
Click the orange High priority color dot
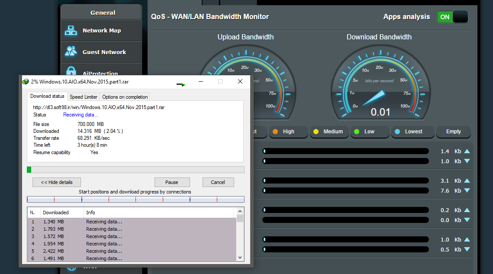pos(275,132)
